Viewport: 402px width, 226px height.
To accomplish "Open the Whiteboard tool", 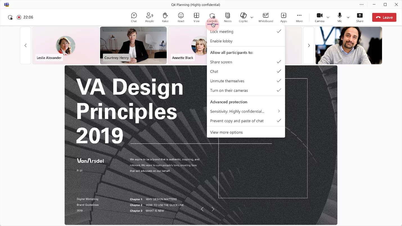I will coord(266,17).
